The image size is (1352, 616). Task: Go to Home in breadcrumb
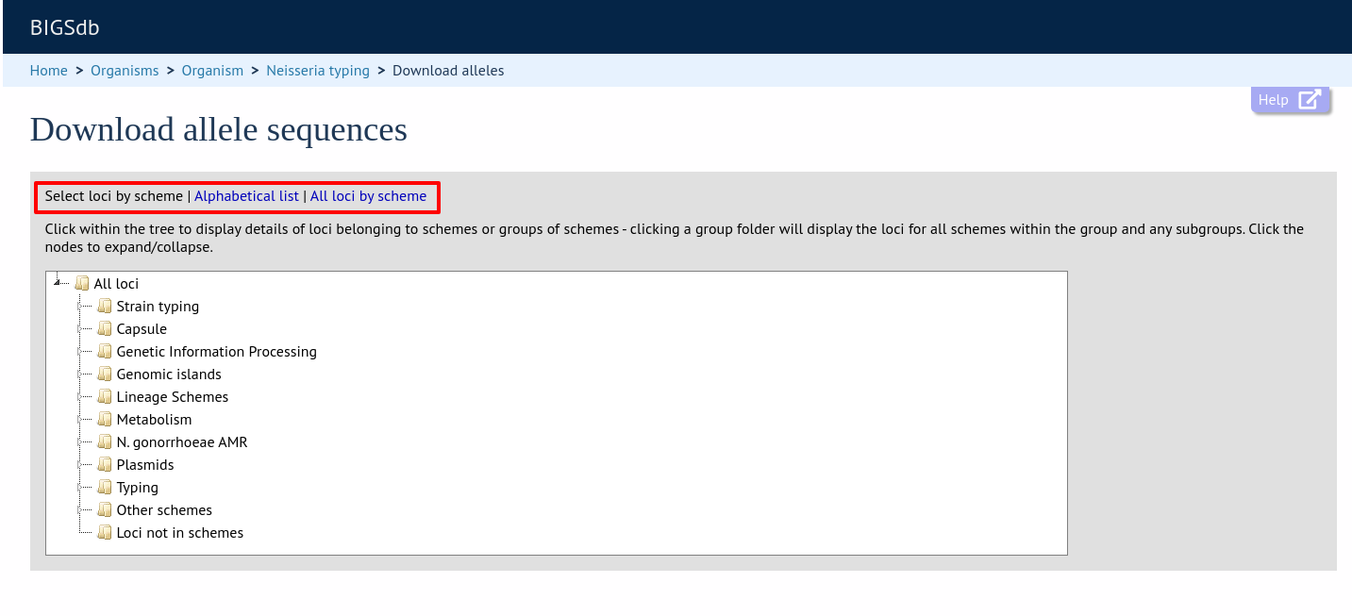tap(49, 71)
